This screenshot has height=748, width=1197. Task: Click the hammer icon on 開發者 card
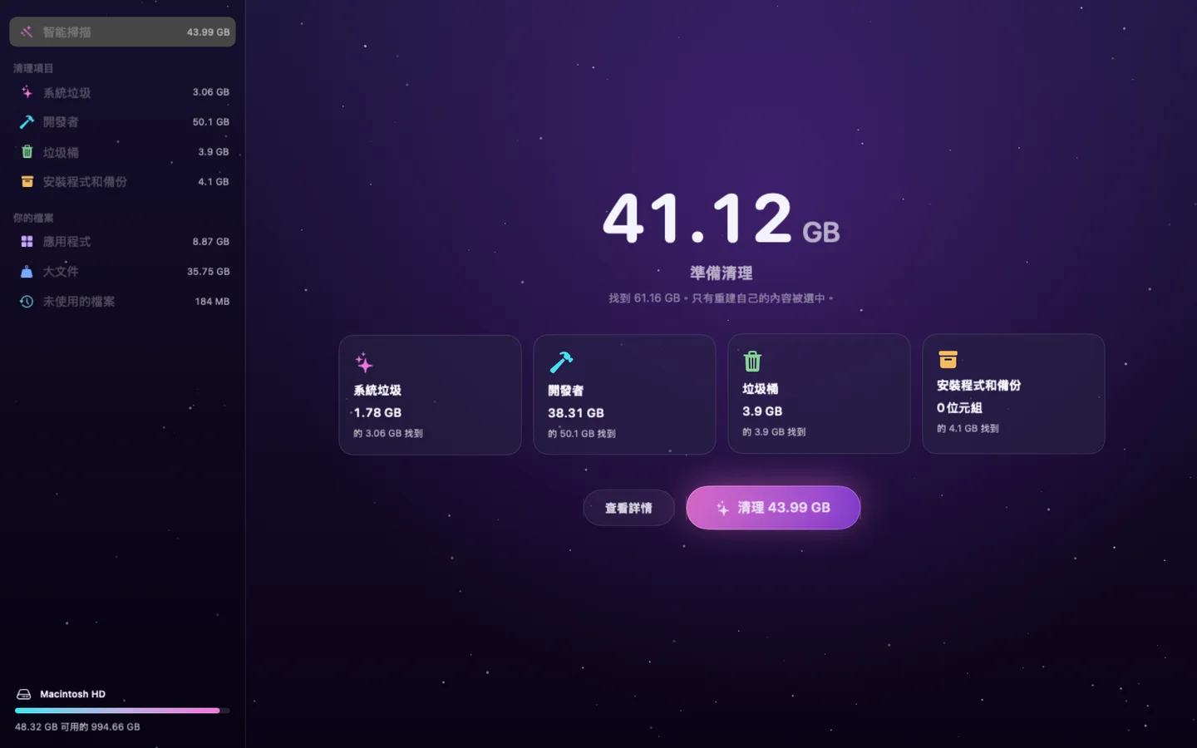pyautogui.click(x=561, y=362)
